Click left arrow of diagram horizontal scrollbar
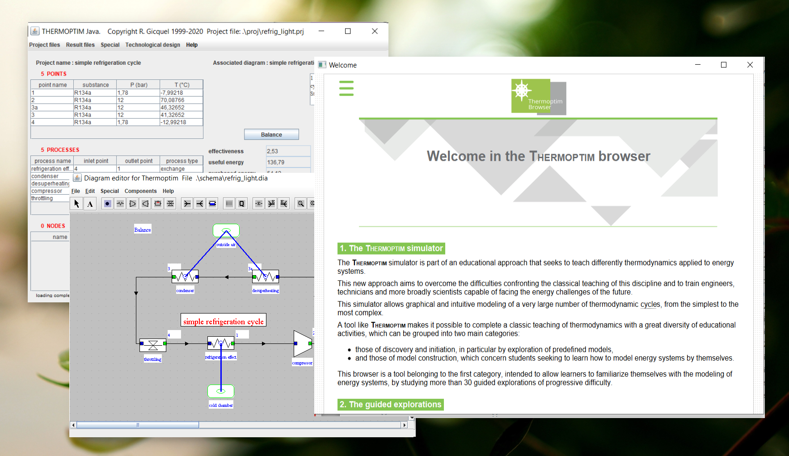789x456 pixels. (x=73, y=425)
